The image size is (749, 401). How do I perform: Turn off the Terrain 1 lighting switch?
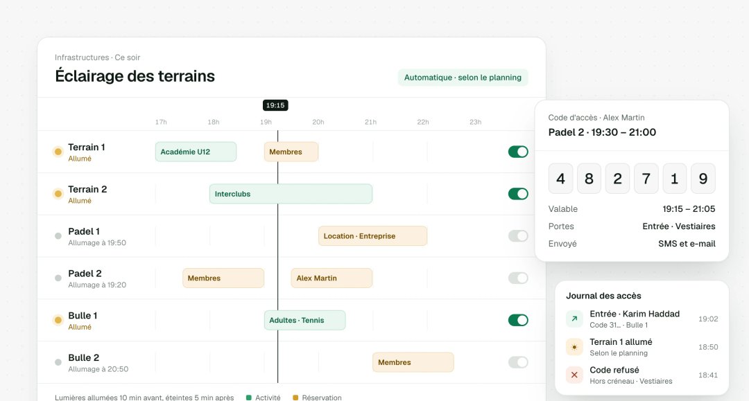click(x=518, y=152)
